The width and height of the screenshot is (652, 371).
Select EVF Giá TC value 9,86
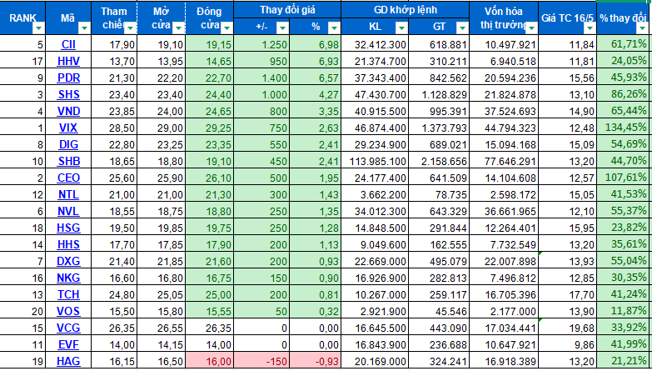pos(567,344)
